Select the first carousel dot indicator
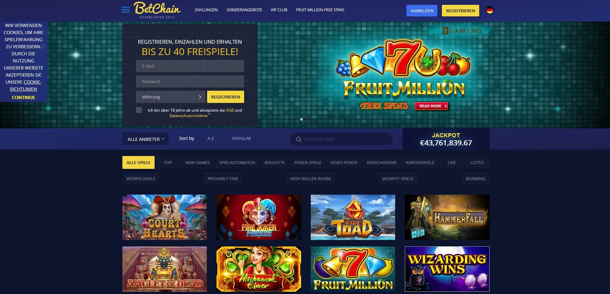 point(301,119)
